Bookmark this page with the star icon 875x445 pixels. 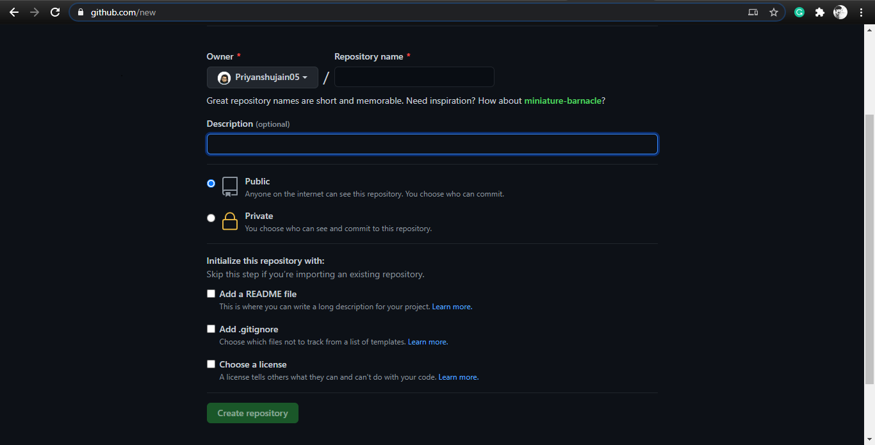[x=774, y=12]
